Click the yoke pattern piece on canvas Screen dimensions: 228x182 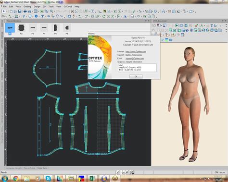tap(97, 88)
